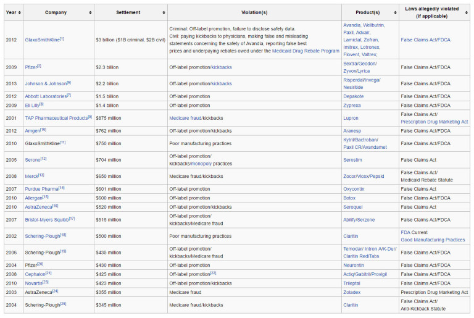Open the Trileptal product link
Viewport: 474px width, 318px height.
352,283
